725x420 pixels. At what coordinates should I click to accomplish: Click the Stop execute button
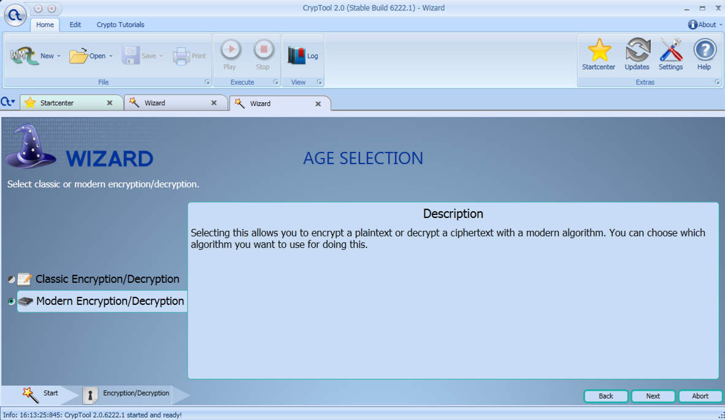263,54
